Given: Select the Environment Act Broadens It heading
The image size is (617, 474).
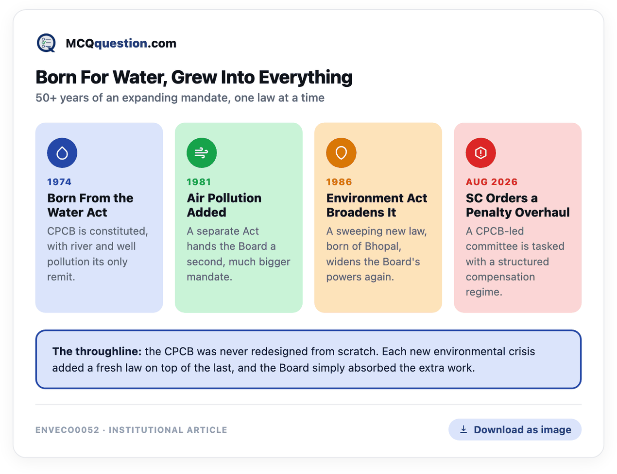Looking at the screenshot, I should (x=377, y=205).
